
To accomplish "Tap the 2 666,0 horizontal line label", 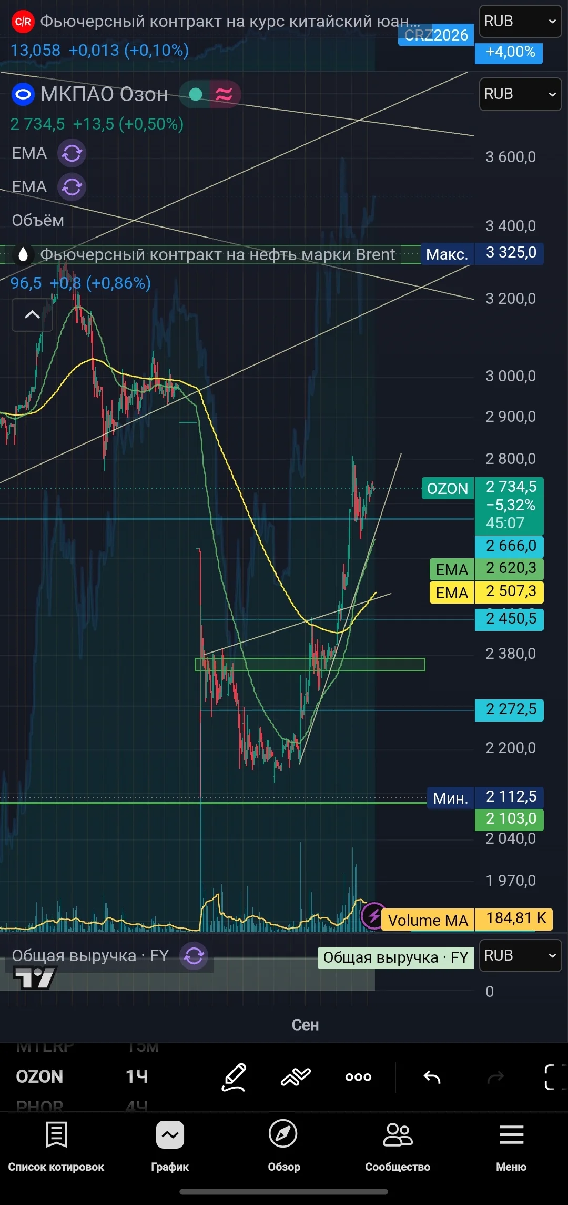I will click(x=509, y=547).
